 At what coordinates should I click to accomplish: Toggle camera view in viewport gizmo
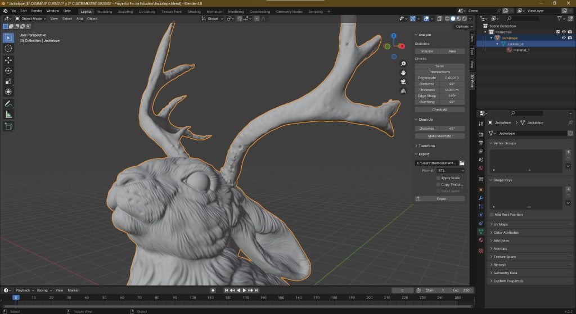coord(403,81)
